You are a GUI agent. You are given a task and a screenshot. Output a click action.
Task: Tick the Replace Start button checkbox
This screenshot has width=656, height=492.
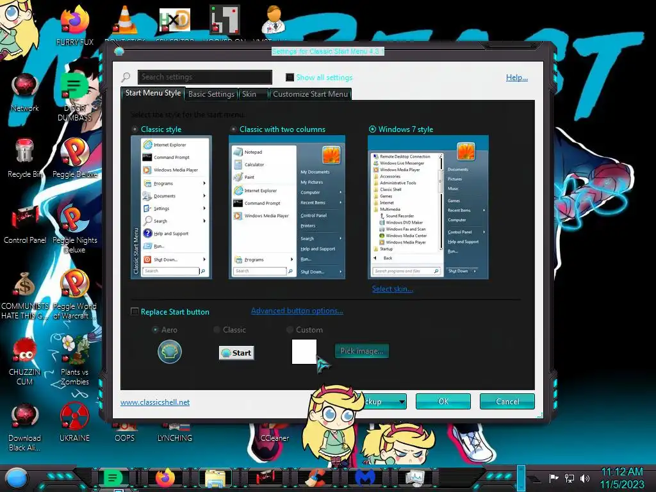click(135, 312)
